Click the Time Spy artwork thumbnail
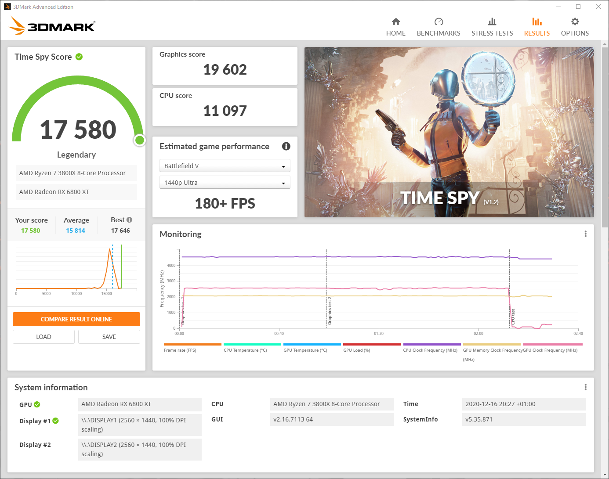 point(449,132)
